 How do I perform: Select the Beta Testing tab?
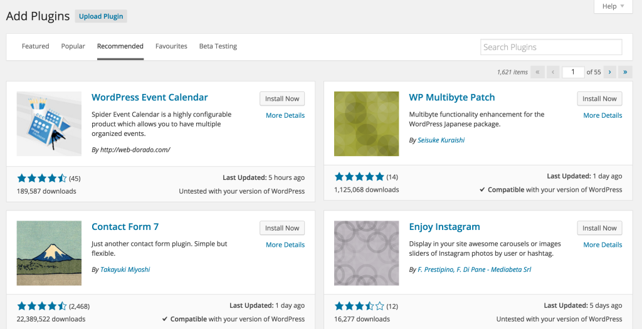tap(218, 46)
